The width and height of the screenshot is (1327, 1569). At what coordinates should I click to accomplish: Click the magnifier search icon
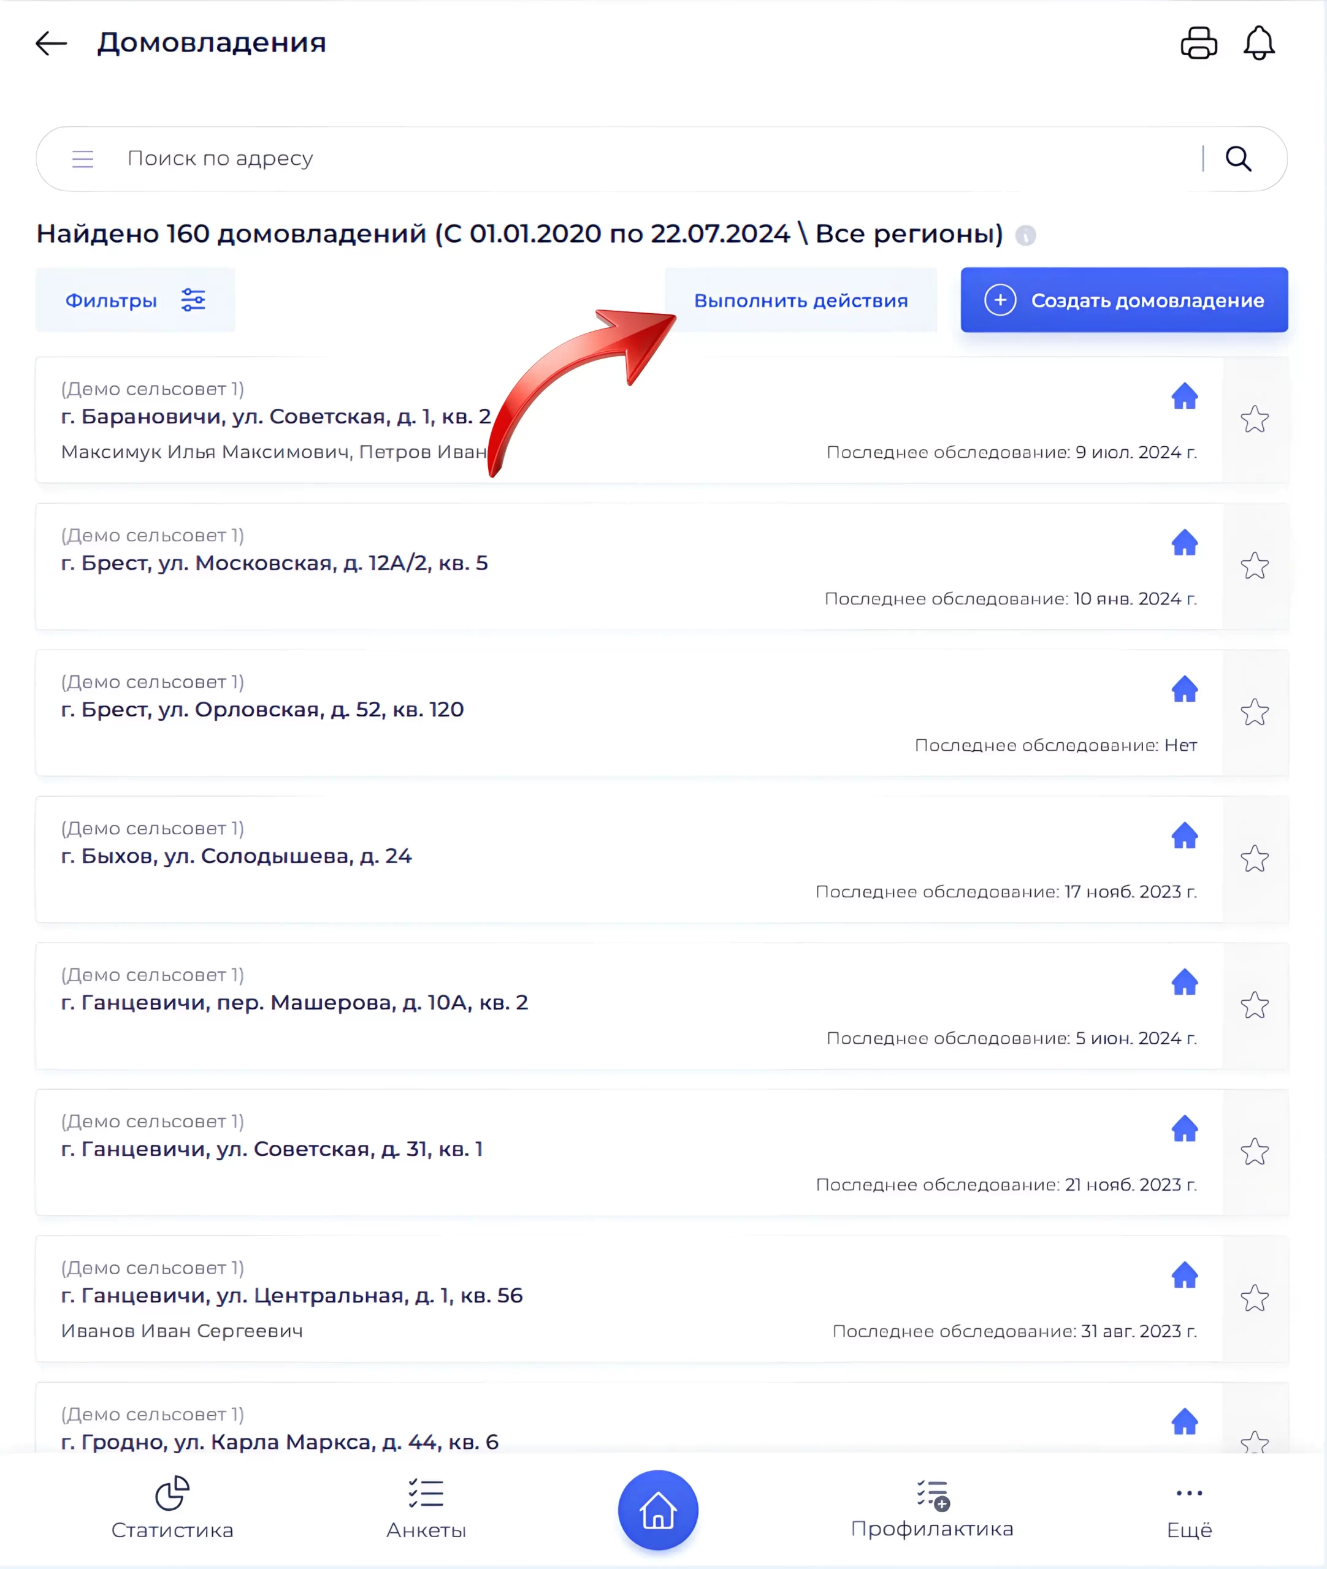click(1238, 159)
